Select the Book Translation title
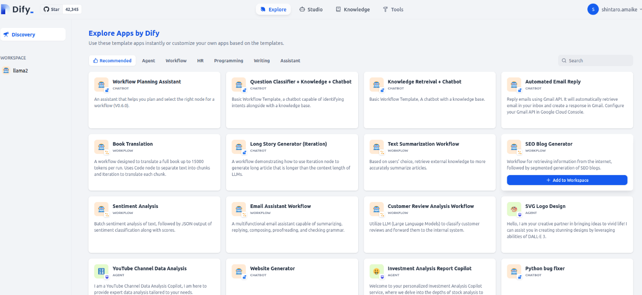Image resolution: width=642 pixels, height=295 pixels. (x=133, y=144)
